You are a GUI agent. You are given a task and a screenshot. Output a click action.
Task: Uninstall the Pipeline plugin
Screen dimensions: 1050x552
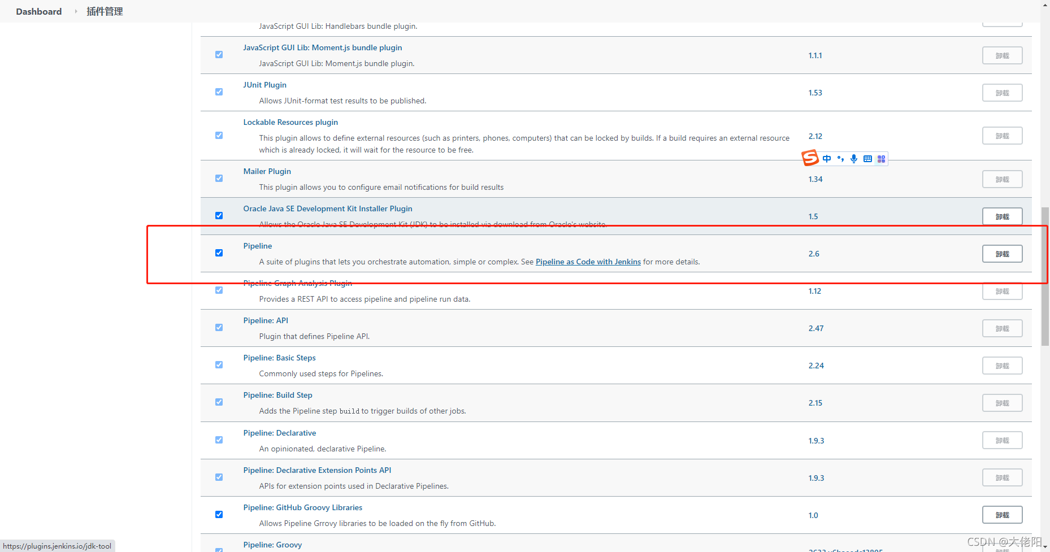1003,254
